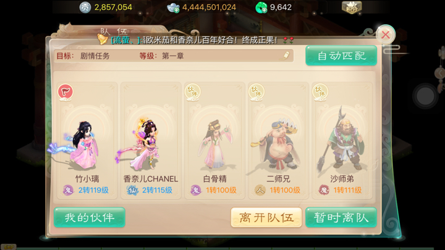Click the 伙伴 badge above 白骨精
Viewport: 445px width, 250px height.
click(193, 92)
